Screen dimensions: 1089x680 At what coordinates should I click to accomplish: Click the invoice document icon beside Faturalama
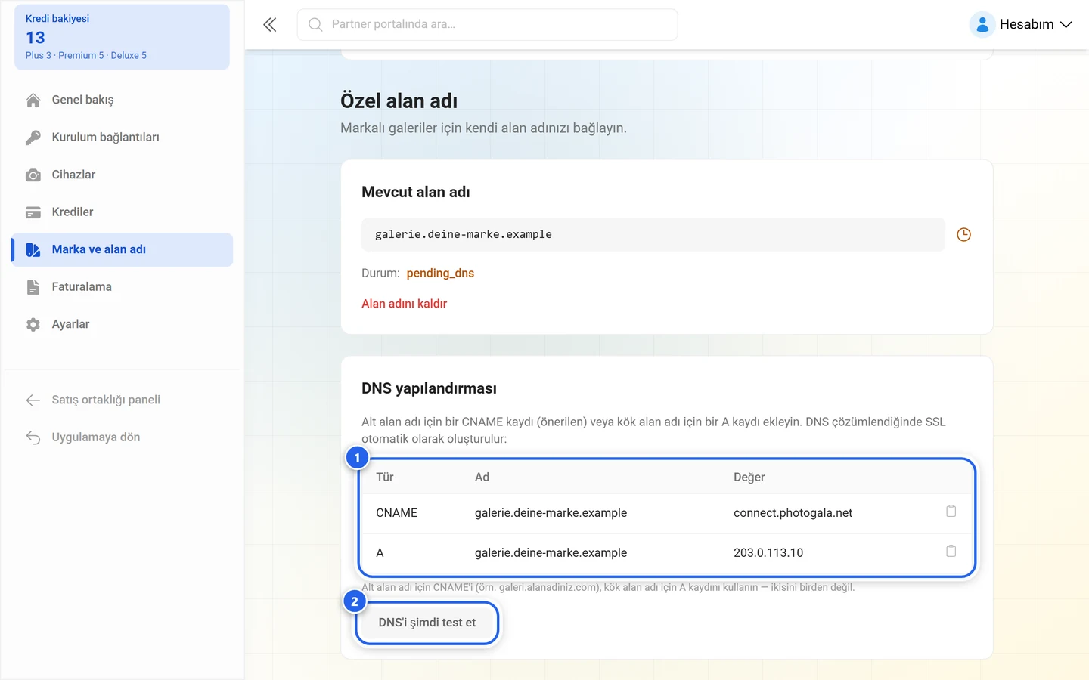pyautogui.click(x=33, y=287)
